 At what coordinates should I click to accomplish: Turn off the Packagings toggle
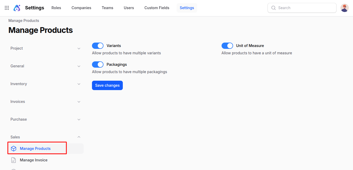(98, 64)
